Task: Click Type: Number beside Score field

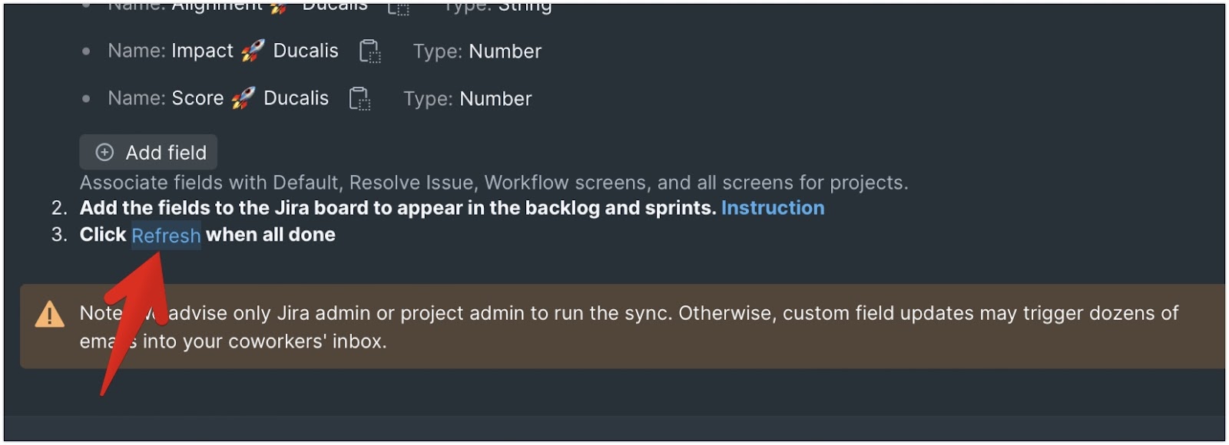Action: tap(468, 99)
